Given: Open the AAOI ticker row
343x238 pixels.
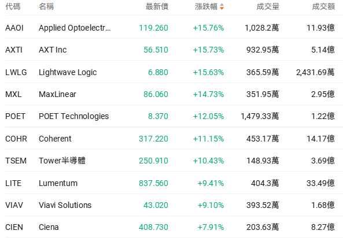Looking at the screenshot, I should (171, 28).
